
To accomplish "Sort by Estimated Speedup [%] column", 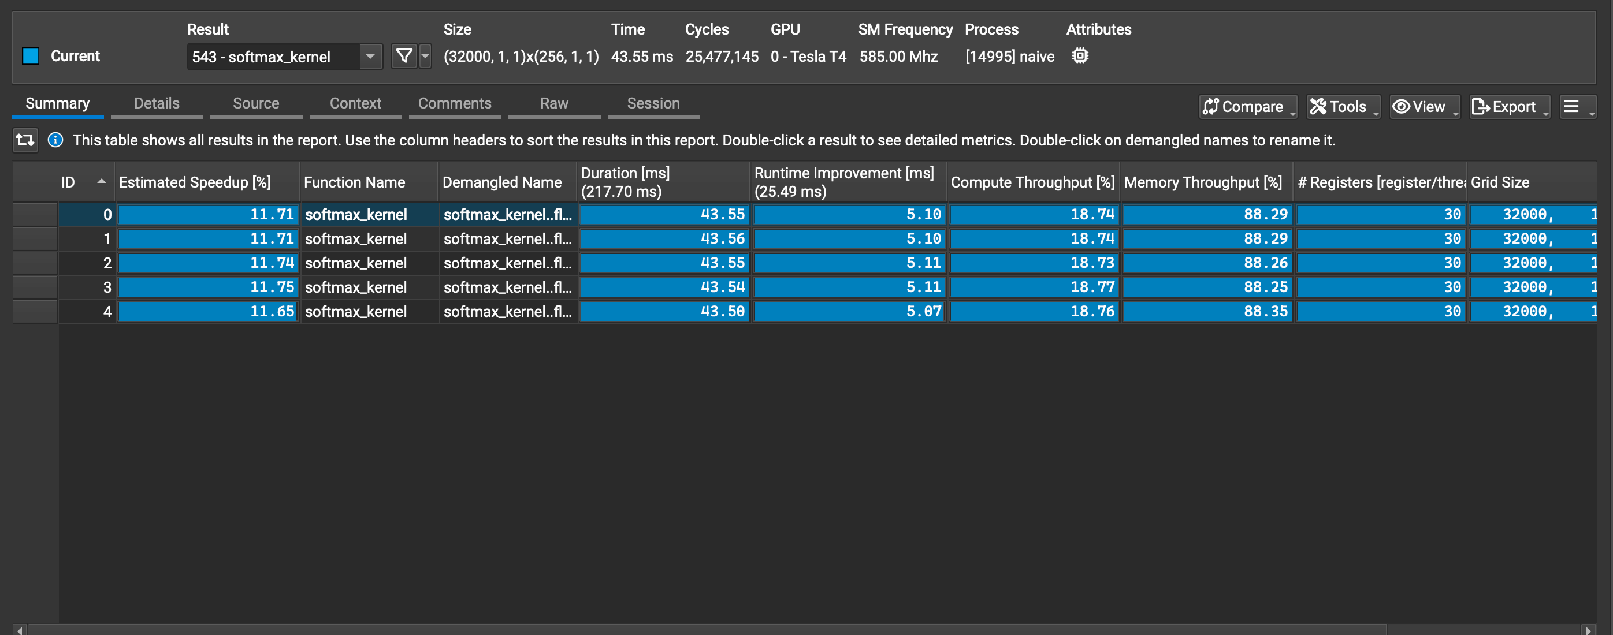I will point(207,182).
